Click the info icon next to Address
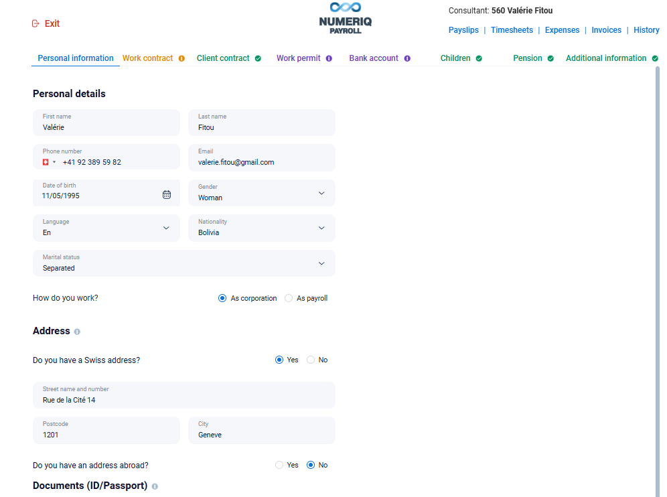667x497 pixels. click(78, 331)
